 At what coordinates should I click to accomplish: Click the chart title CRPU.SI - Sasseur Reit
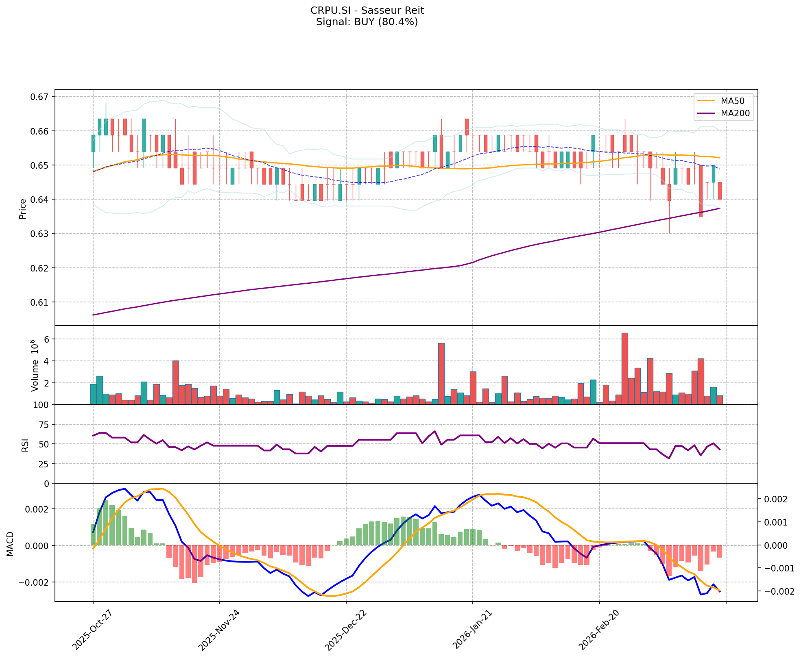pyautogui.click(x=367, y=10)
